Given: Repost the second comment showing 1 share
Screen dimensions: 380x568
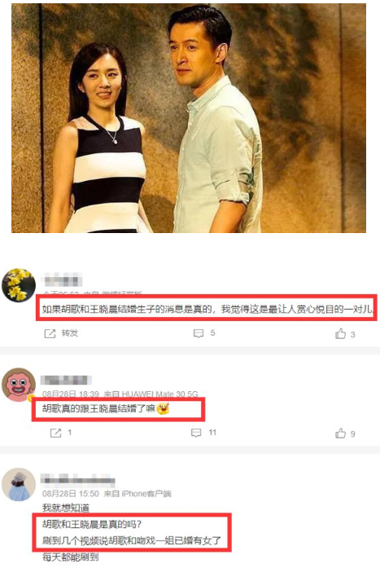Looking at the screenshot, I should 55,433.
